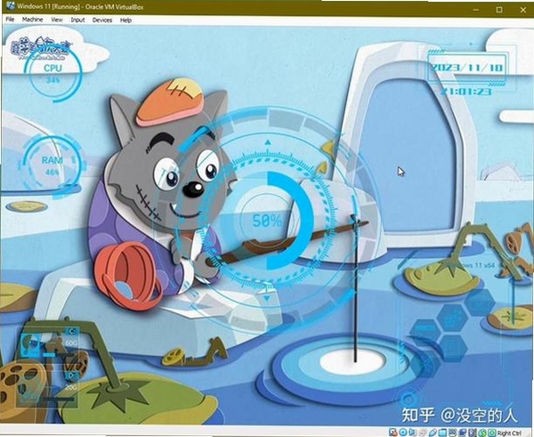Click the mouse integration status icon
Image resolution: width=534 pixels, height=437 pixels.
[482, 433]
